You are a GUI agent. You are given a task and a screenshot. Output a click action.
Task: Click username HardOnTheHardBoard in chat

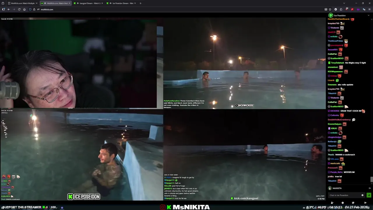click(x=339, y=19)
